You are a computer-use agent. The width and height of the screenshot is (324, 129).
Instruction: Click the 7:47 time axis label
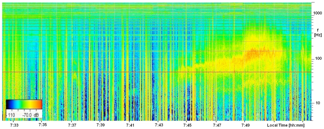(x=217, y=125)
